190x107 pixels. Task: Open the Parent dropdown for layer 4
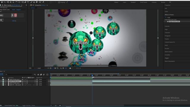(x=43, y=85)
